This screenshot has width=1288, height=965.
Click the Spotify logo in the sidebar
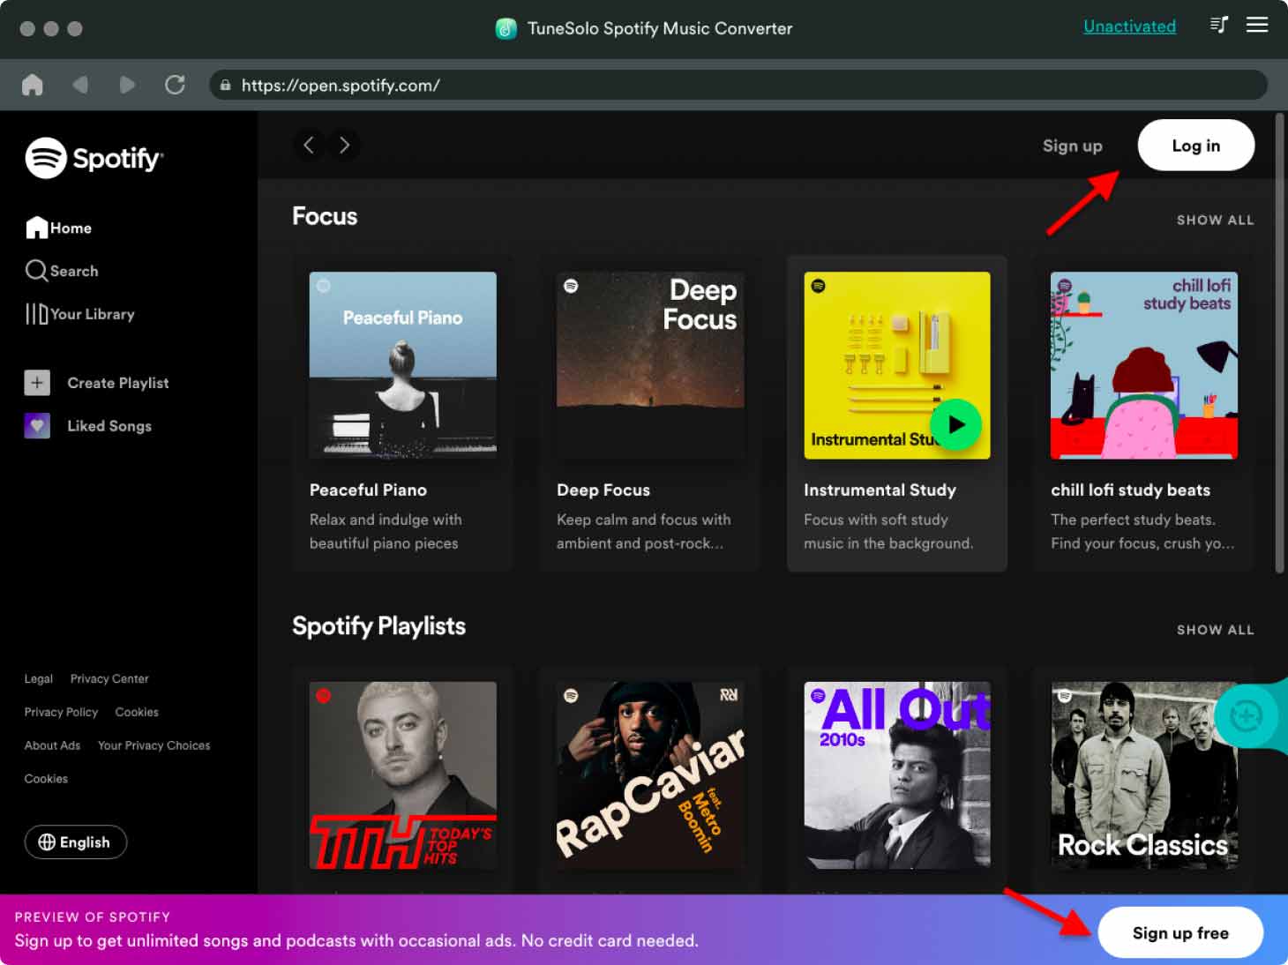94,158
